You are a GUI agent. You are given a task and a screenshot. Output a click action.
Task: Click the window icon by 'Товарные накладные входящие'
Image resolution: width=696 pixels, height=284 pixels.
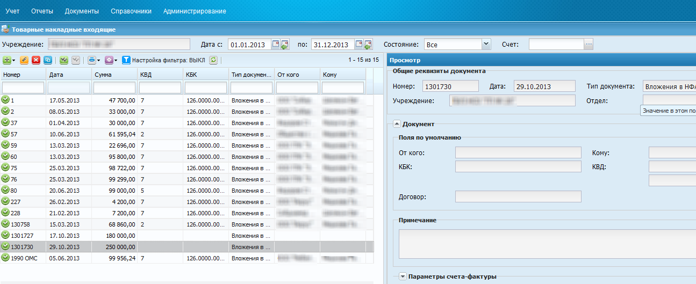click(5, 30)
